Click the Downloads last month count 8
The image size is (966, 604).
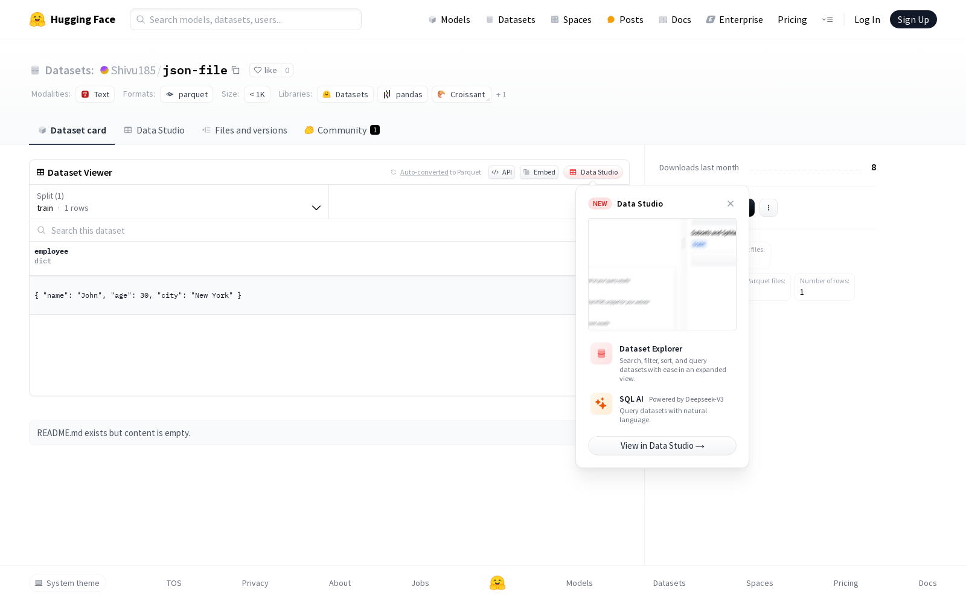874,167
